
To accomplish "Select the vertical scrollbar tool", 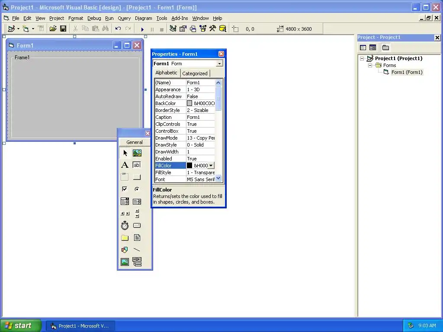I will point(137,214).
